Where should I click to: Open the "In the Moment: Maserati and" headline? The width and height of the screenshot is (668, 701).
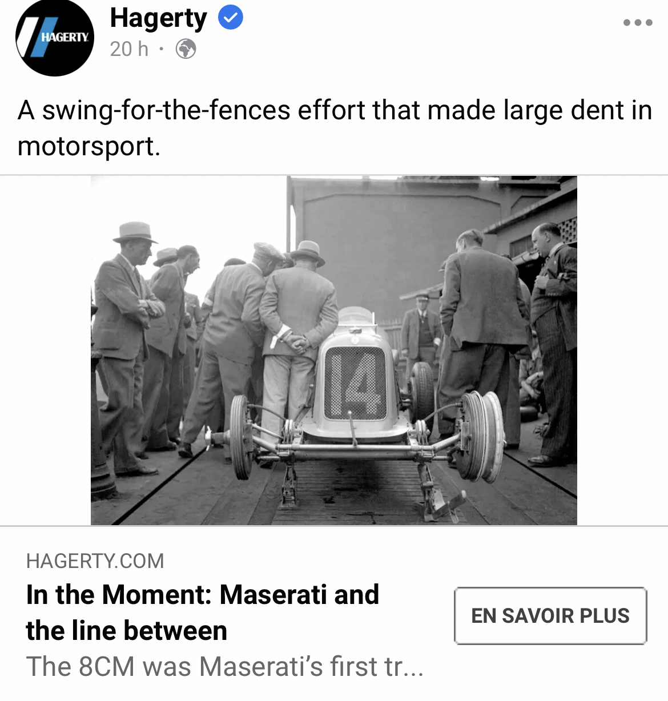[203, 594]
